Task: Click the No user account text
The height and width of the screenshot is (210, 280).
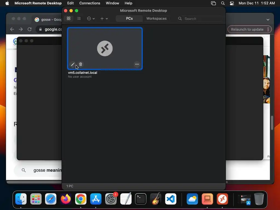Action: coord(80,77)
